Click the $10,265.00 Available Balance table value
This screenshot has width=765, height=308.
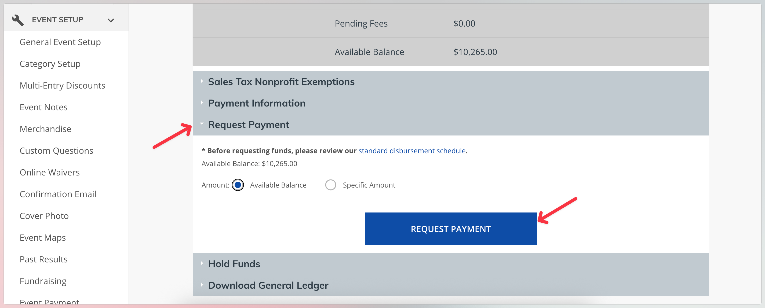[x=475, y=52]
